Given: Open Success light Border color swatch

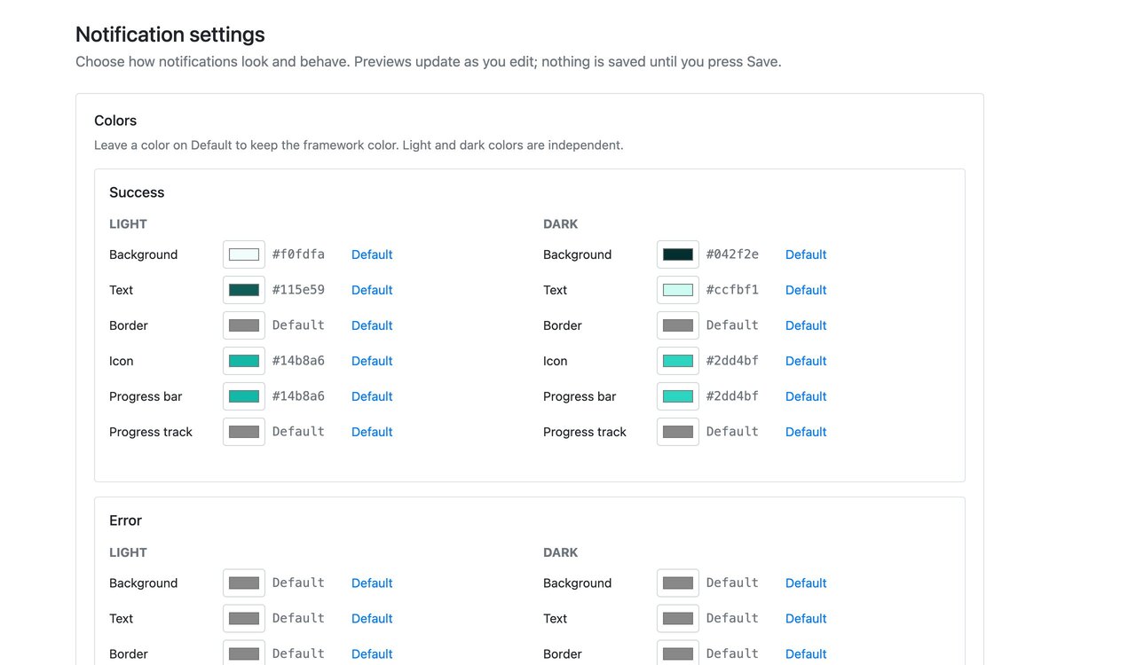Looking at the screenshot, I should coord(244,325).
